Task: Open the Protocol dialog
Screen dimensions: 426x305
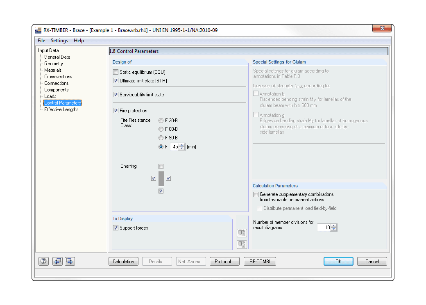Action: 224,261
